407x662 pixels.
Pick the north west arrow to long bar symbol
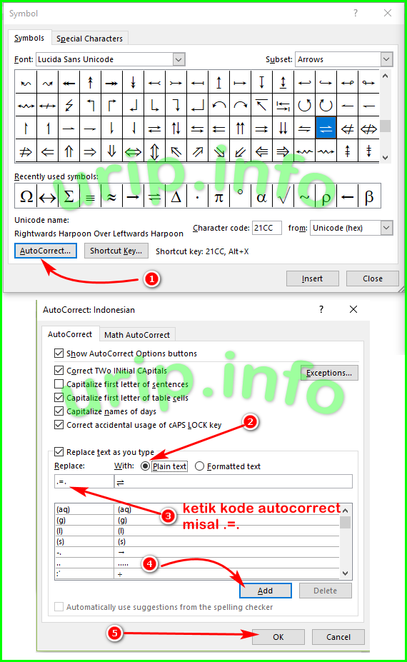pos(262,105)
